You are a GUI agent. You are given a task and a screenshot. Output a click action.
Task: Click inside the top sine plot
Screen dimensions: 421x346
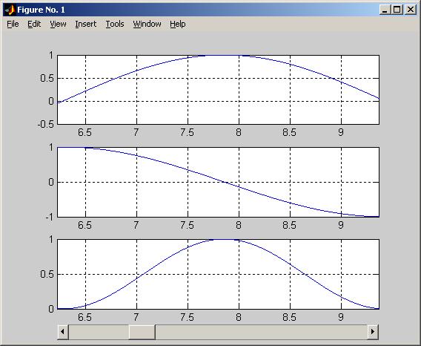219,90
